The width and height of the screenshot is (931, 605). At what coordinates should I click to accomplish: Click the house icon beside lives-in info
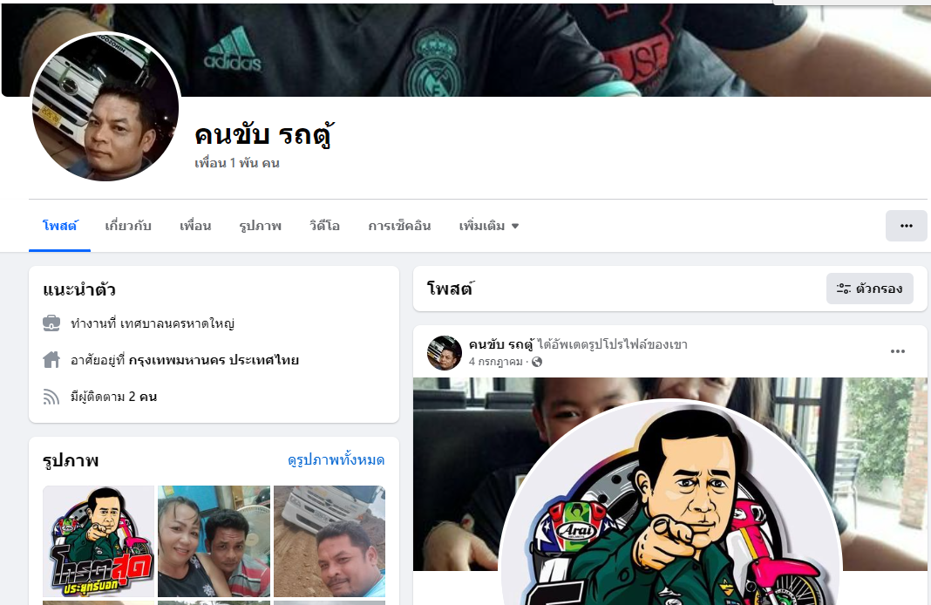(51, 360)
